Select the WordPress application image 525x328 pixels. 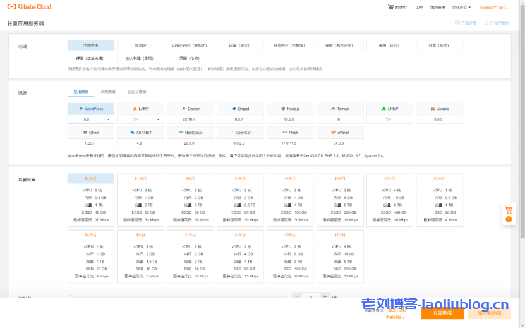click(x=91, y=109)
